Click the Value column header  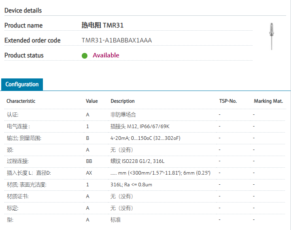[92, 101]
